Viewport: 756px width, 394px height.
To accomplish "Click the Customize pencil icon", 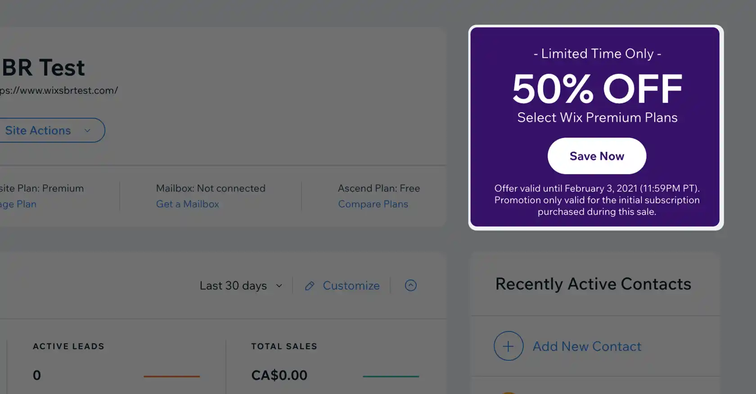I will coord(310,286).
